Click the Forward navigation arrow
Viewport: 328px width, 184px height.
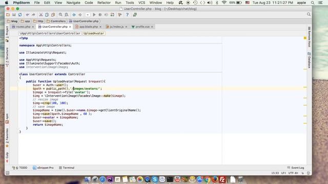(x=80, y=15)
